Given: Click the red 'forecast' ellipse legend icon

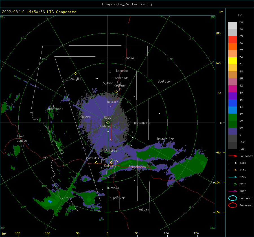Looking at the screenshot, I should (233, 205).
